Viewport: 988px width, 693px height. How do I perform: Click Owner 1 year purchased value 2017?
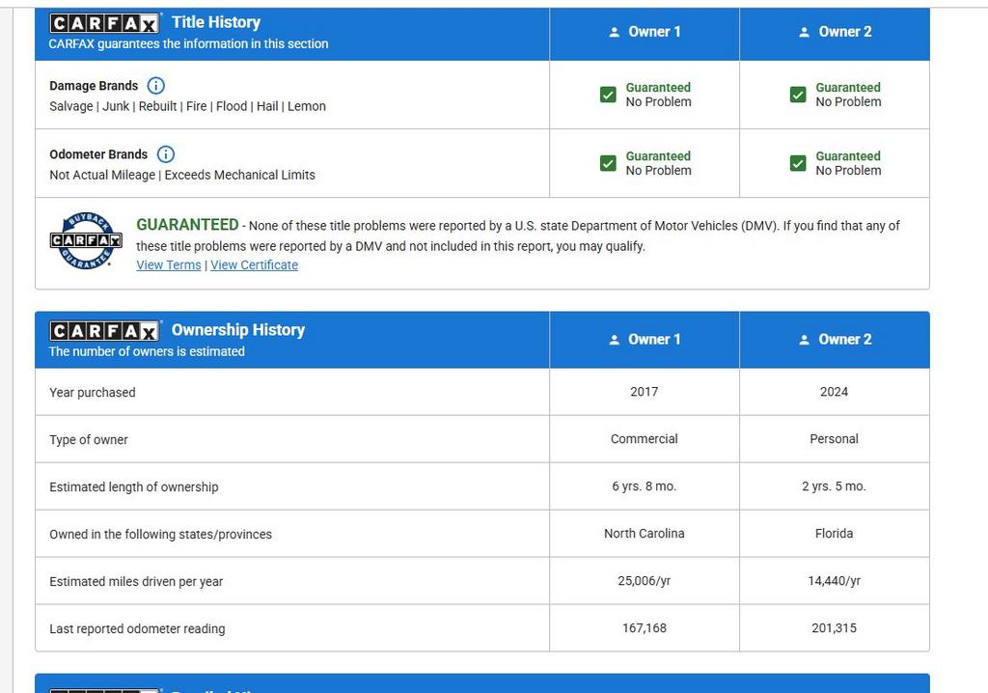point(644,392)
